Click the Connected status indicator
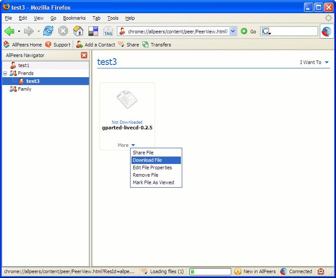Viewport: 336px width, 278px height. [297, 271]
